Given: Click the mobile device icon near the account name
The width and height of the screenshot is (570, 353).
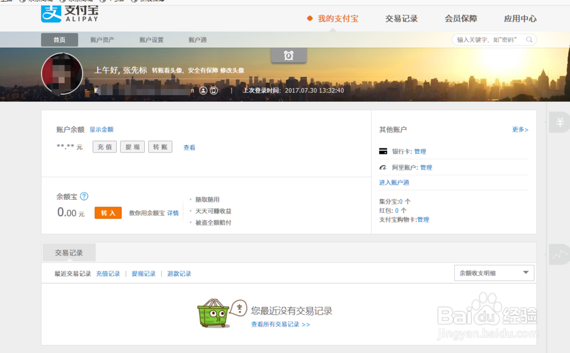Looking at the screenshot, I should [214, 90].
